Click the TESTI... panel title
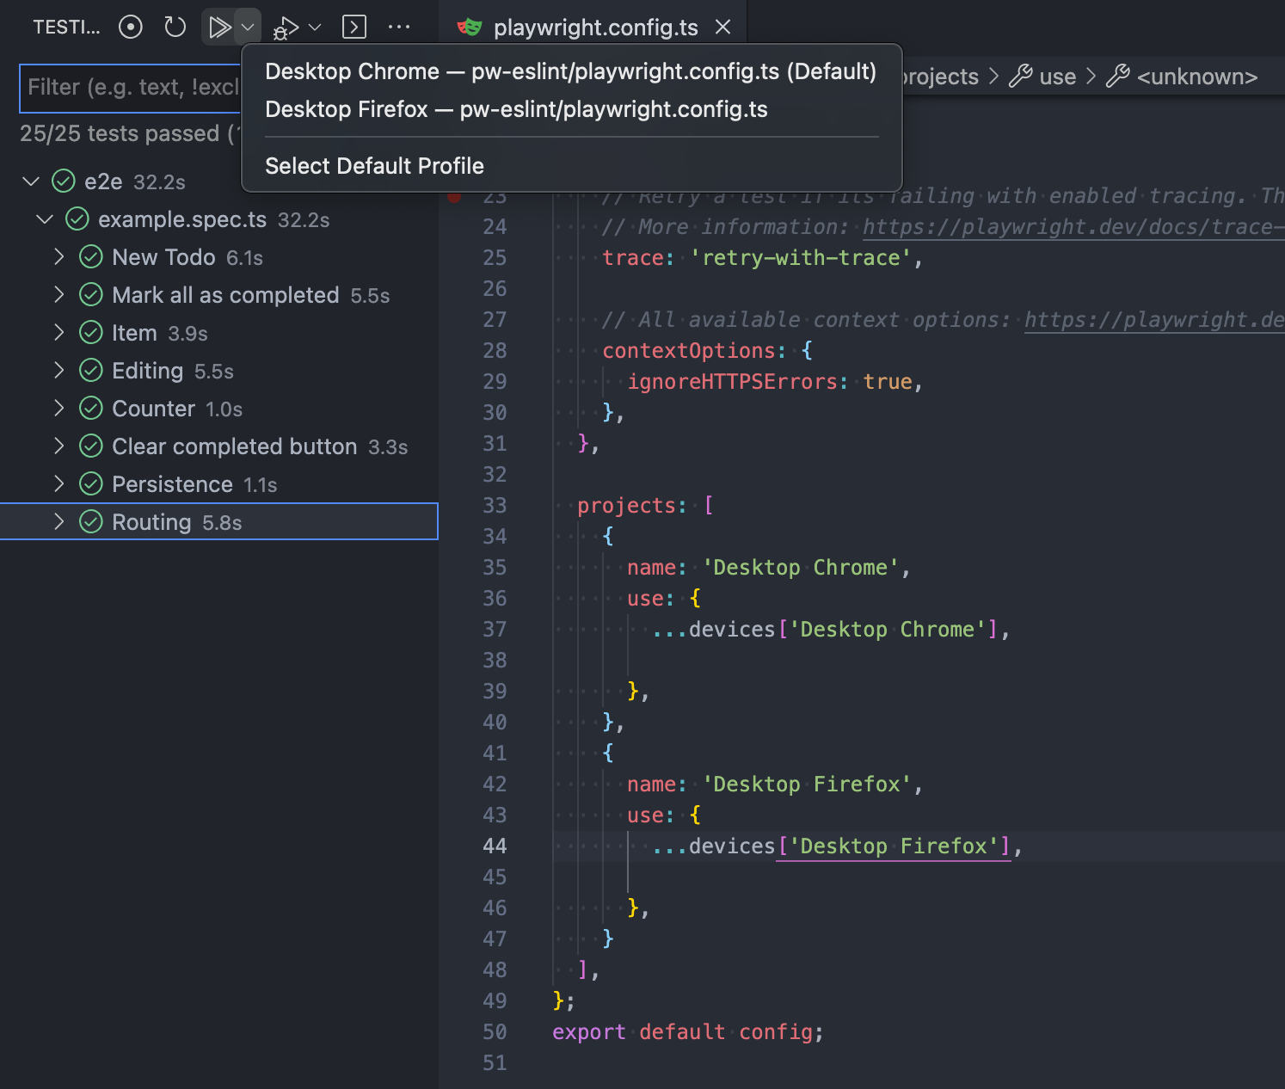1285x1089 pixels. [x=66, y=28]
